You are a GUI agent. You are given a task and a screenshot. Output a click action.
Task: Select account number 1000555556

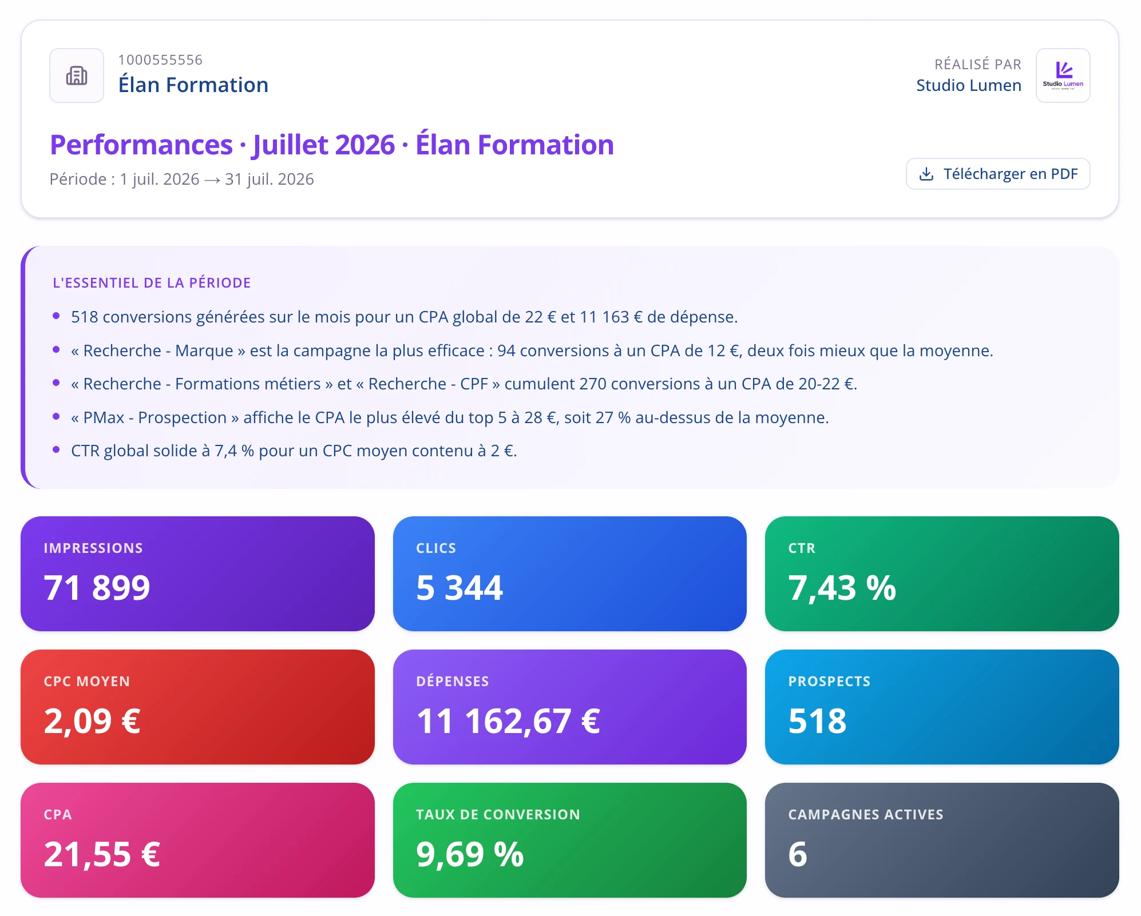(x=160, y=60)
